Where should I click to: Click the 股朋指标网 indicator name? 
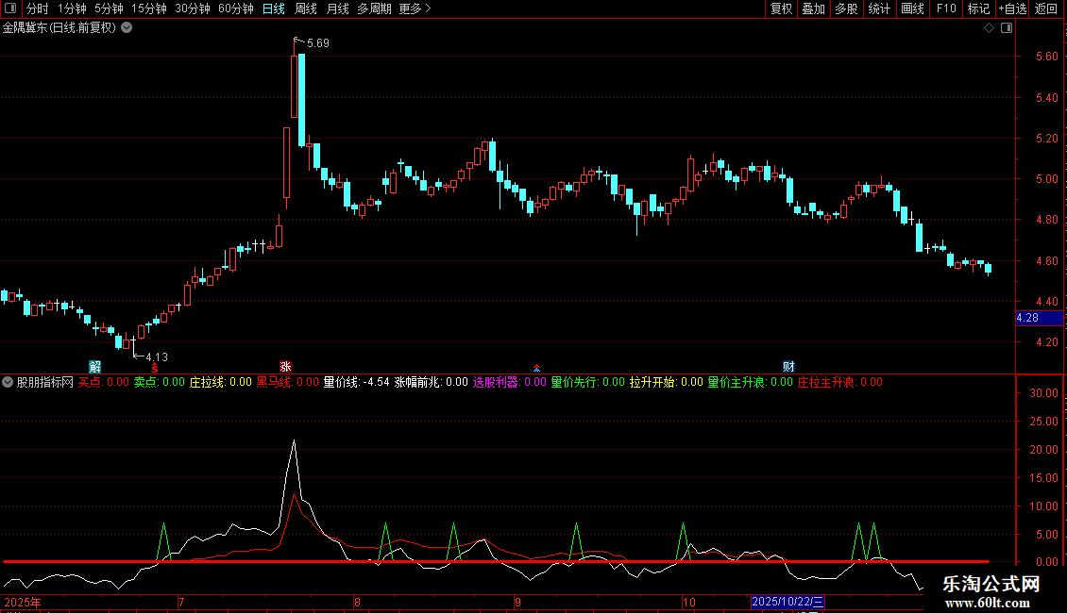(45, 382)
